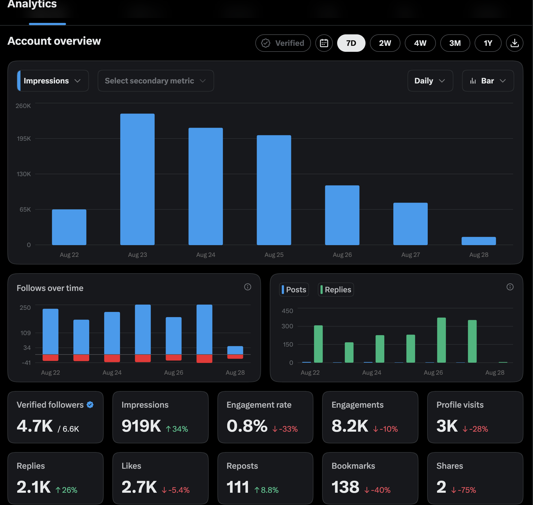Image resolution: width=533 pixels, height=505 pixels.
Task: Open the Engagement rate stat card
Action: (265, 417)
